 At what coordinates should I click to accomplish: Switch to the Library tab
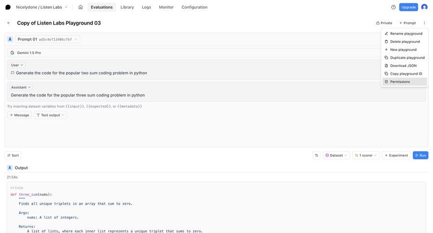(127, 7)
